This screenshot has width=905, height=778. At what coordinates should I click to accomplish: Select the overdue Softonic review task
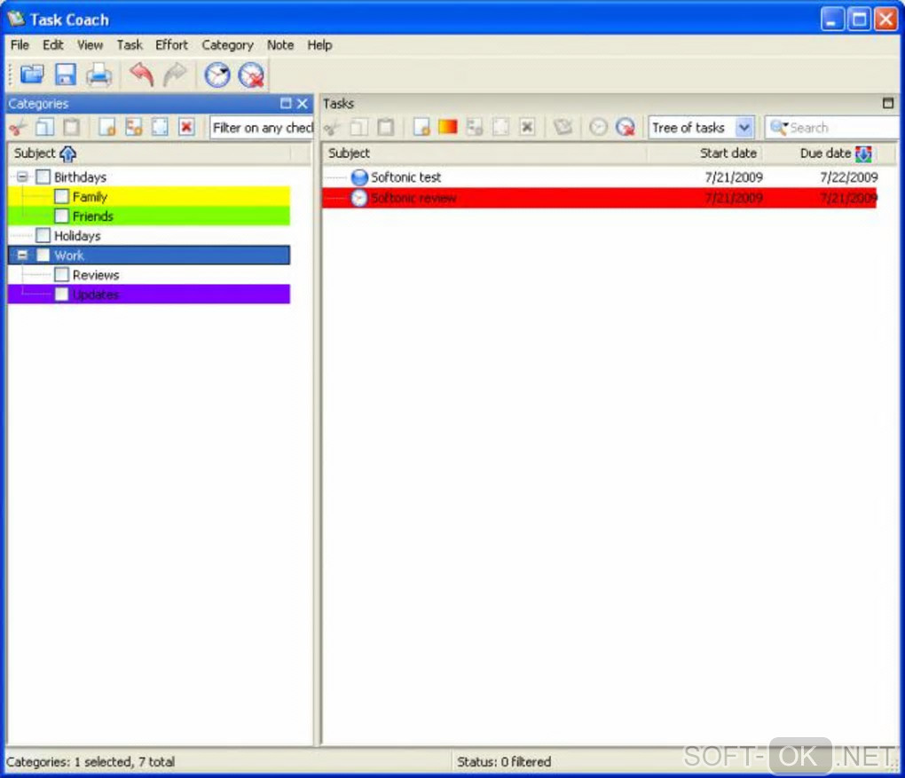[x=599, y=198]
